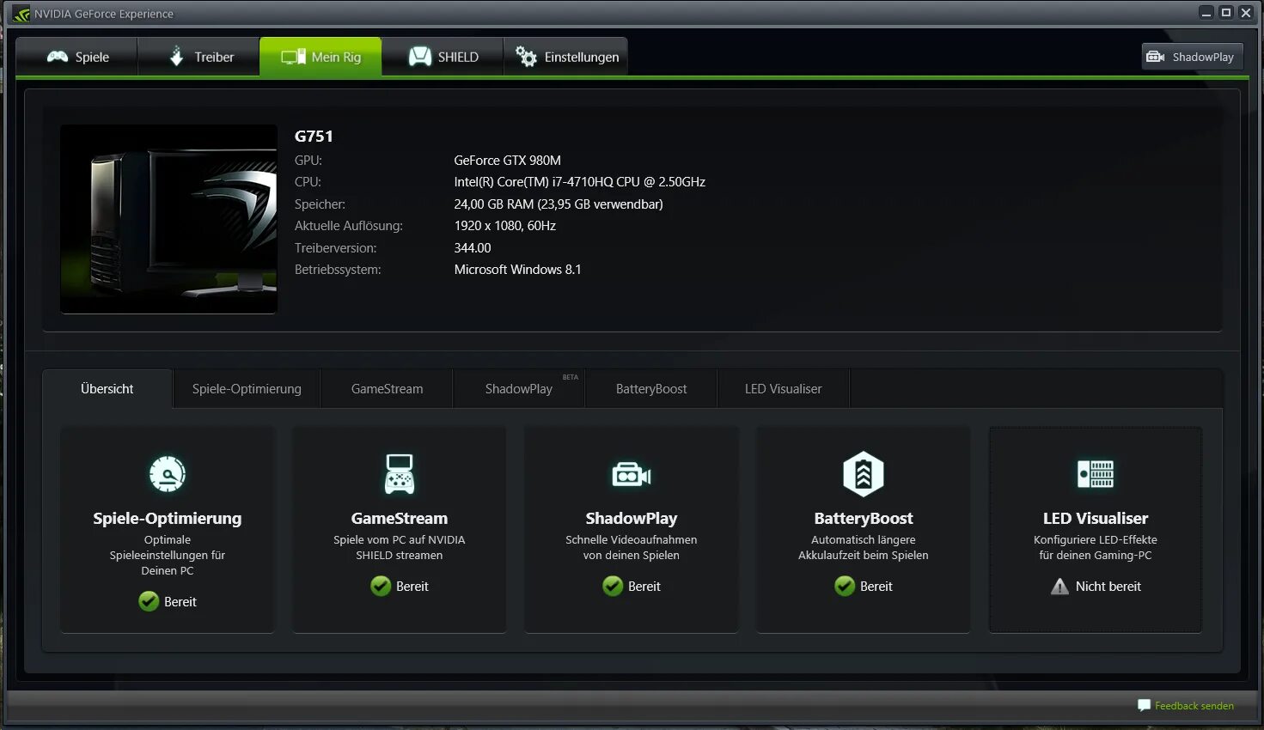This screenshot has height=730, width=1264.
Task: Click the LED Visualiser panel icon
Action: (1096, 474)
